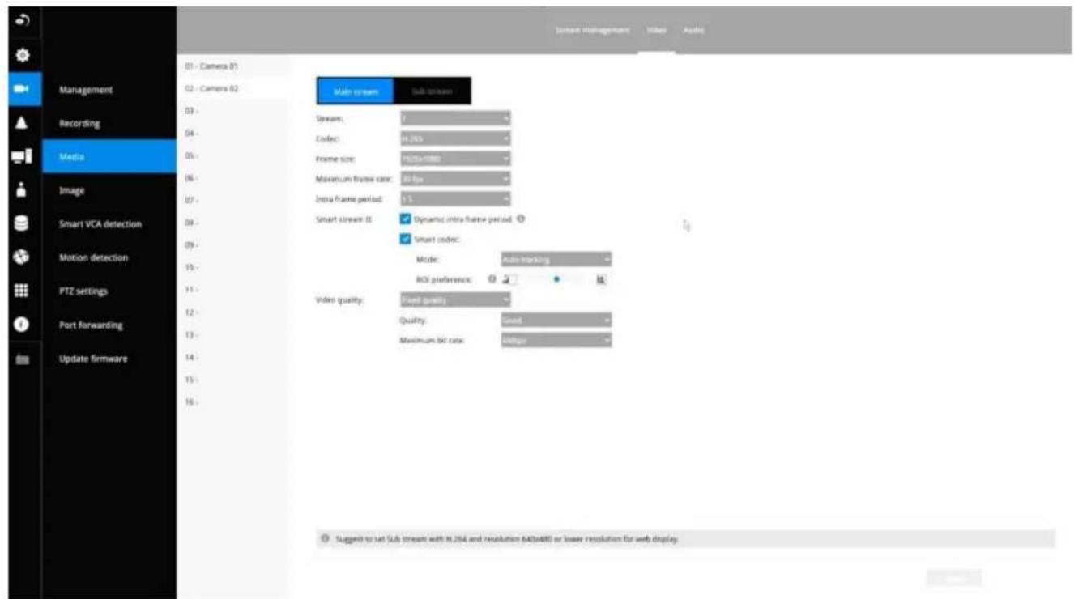Open the Video top tab
The height and width of the screenshot is (599, 1074).
(x=656, y=30)
